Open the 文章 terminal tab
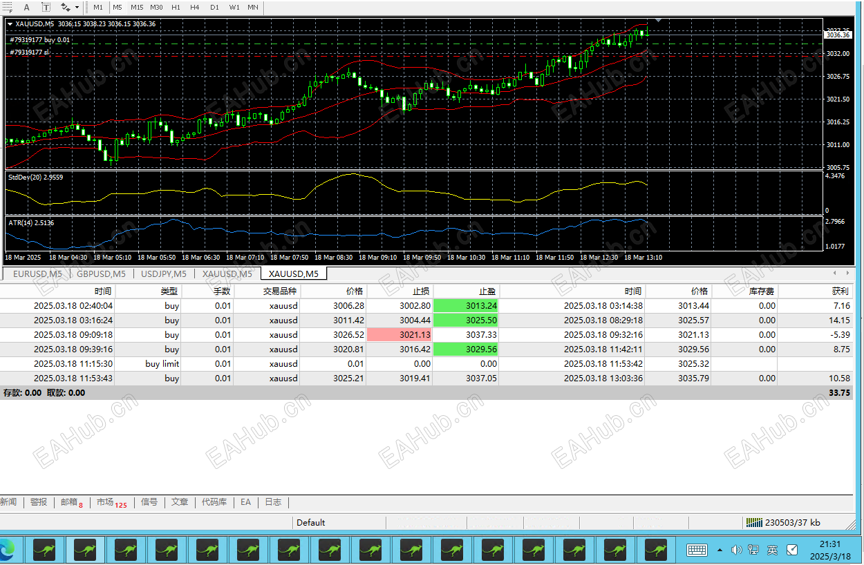The width and height of the screenshot is (864, 565). tap(180, 502)
